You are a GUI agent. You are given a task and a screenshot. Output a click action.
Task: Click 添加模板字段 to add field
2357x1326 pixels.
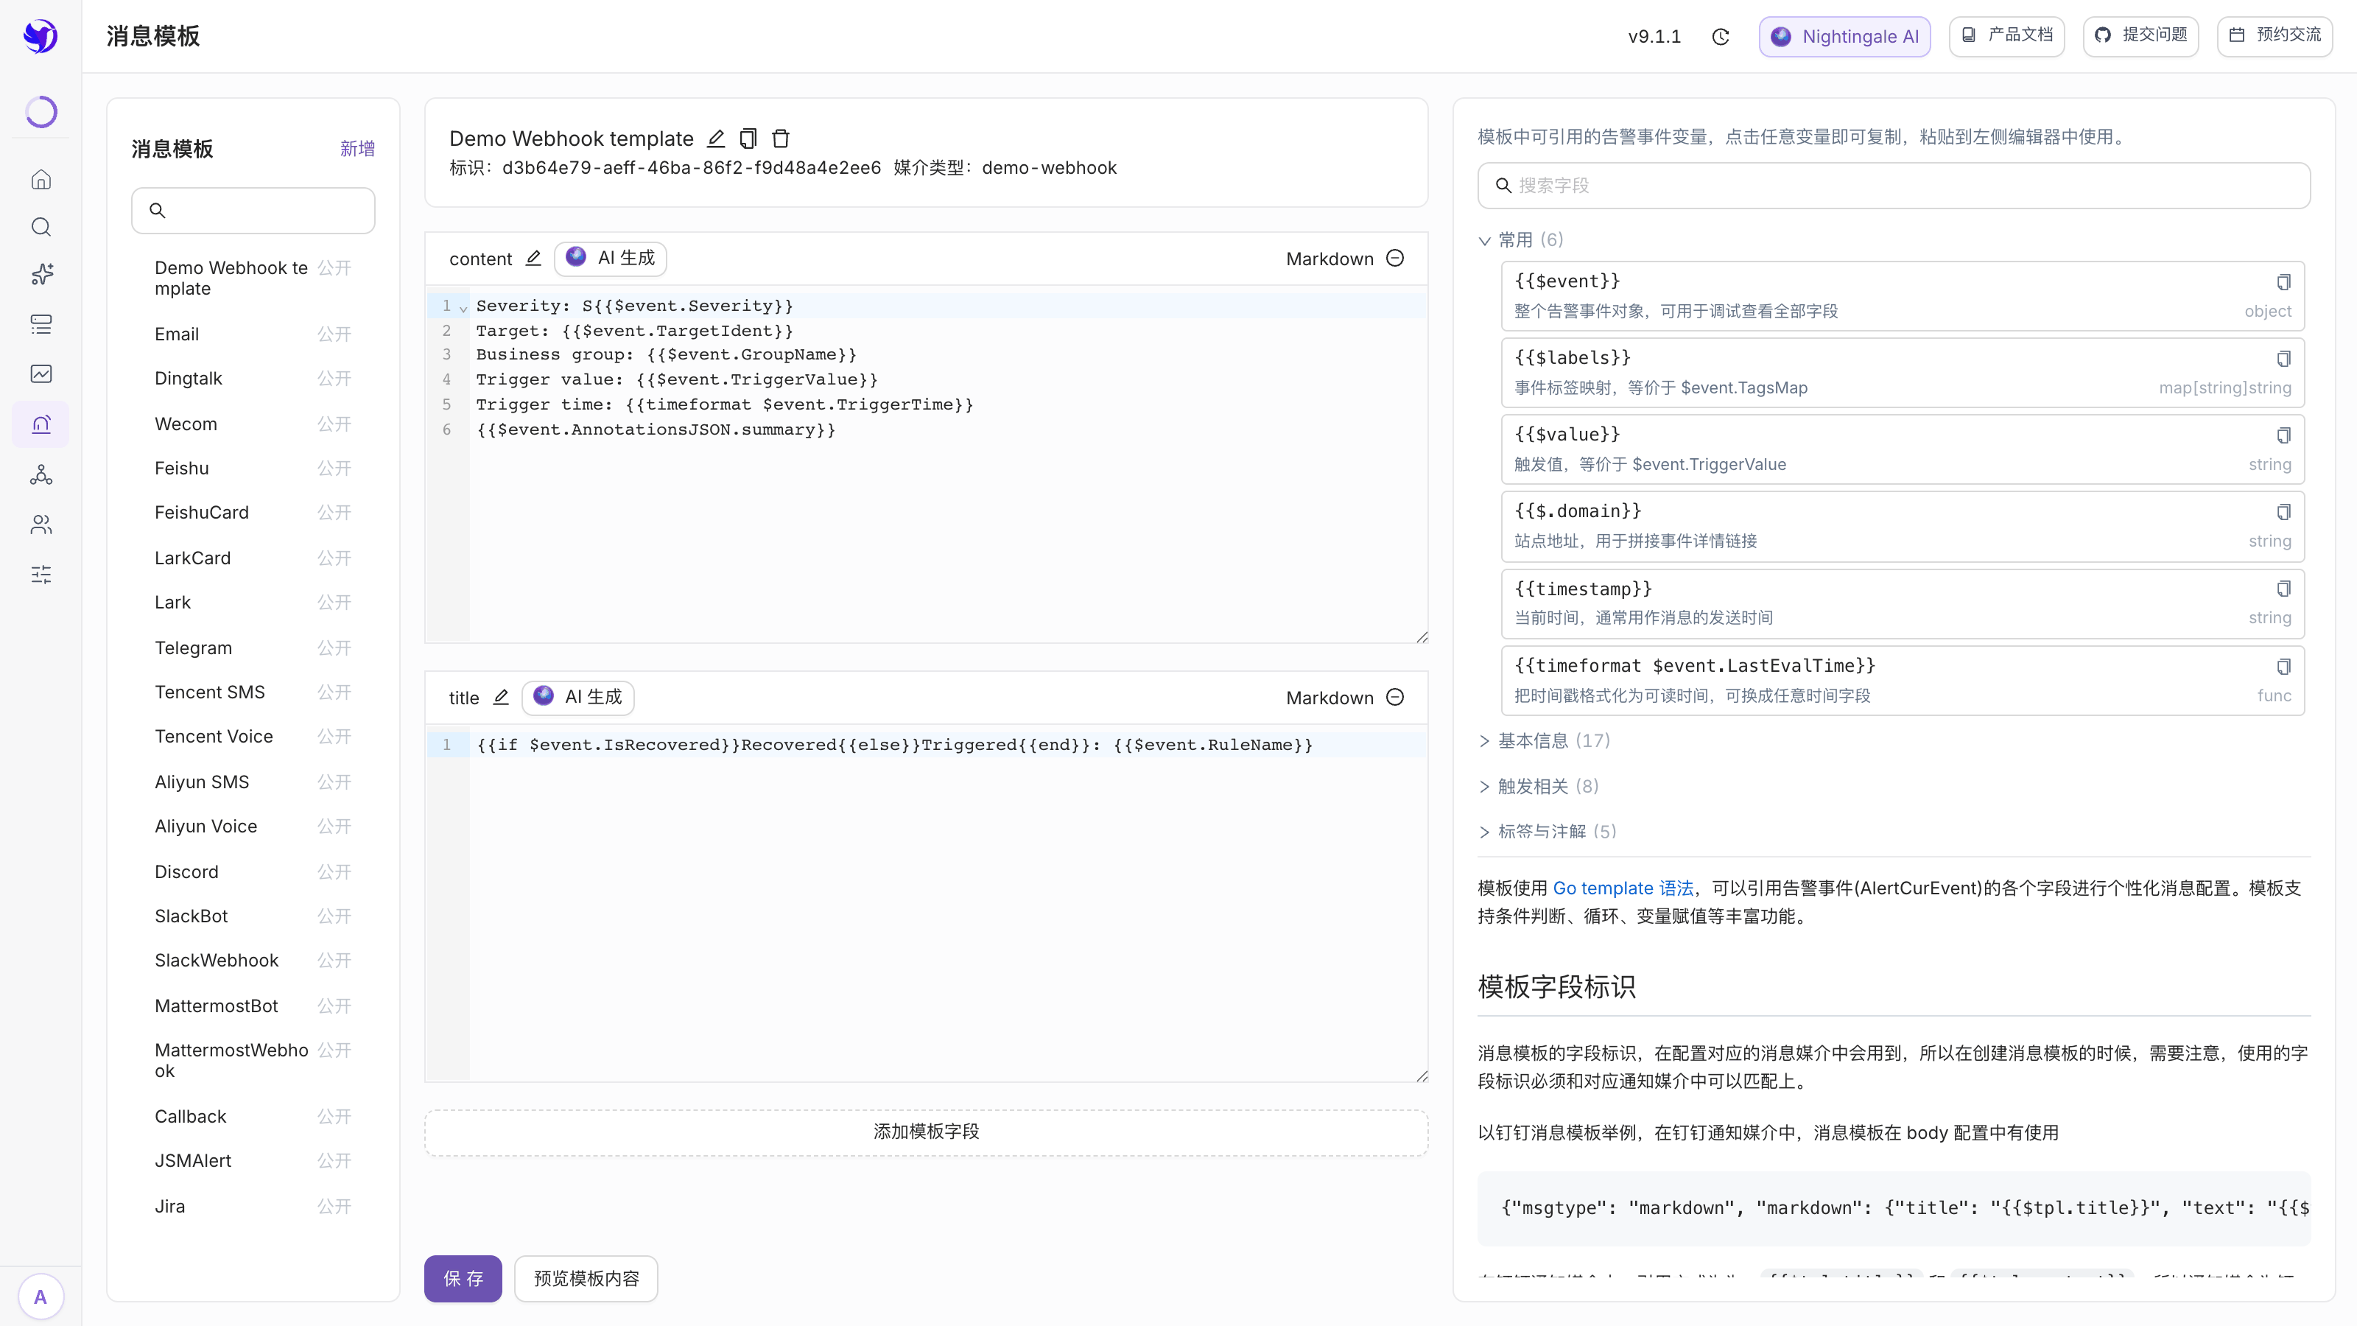[x=926, y=1132]
